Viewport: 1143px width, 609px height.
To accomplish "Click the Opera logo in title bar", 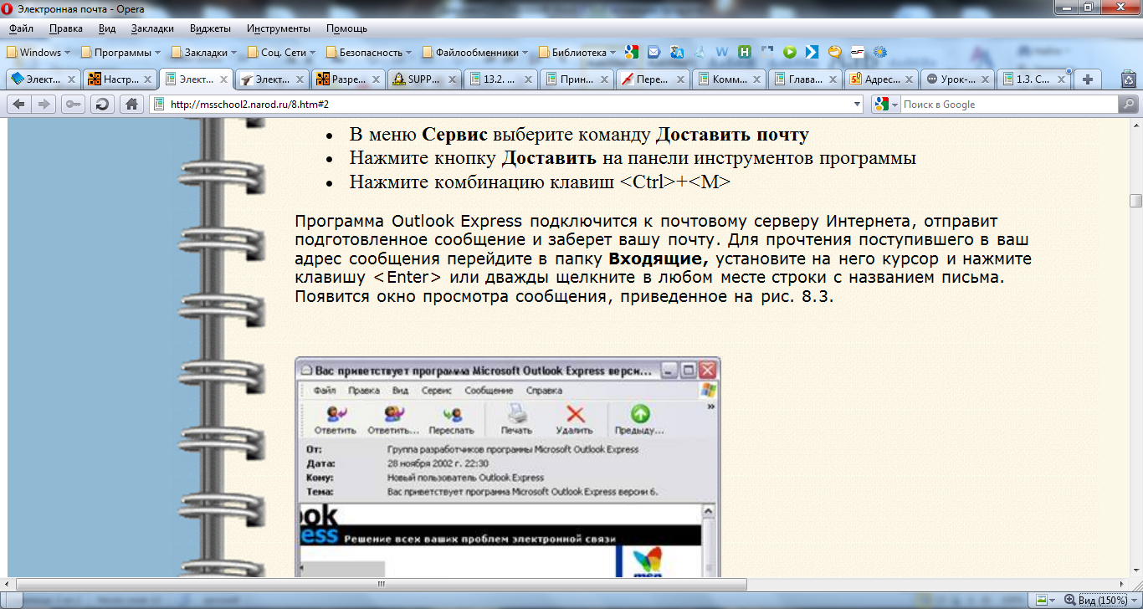I will (x=8, y=8).
